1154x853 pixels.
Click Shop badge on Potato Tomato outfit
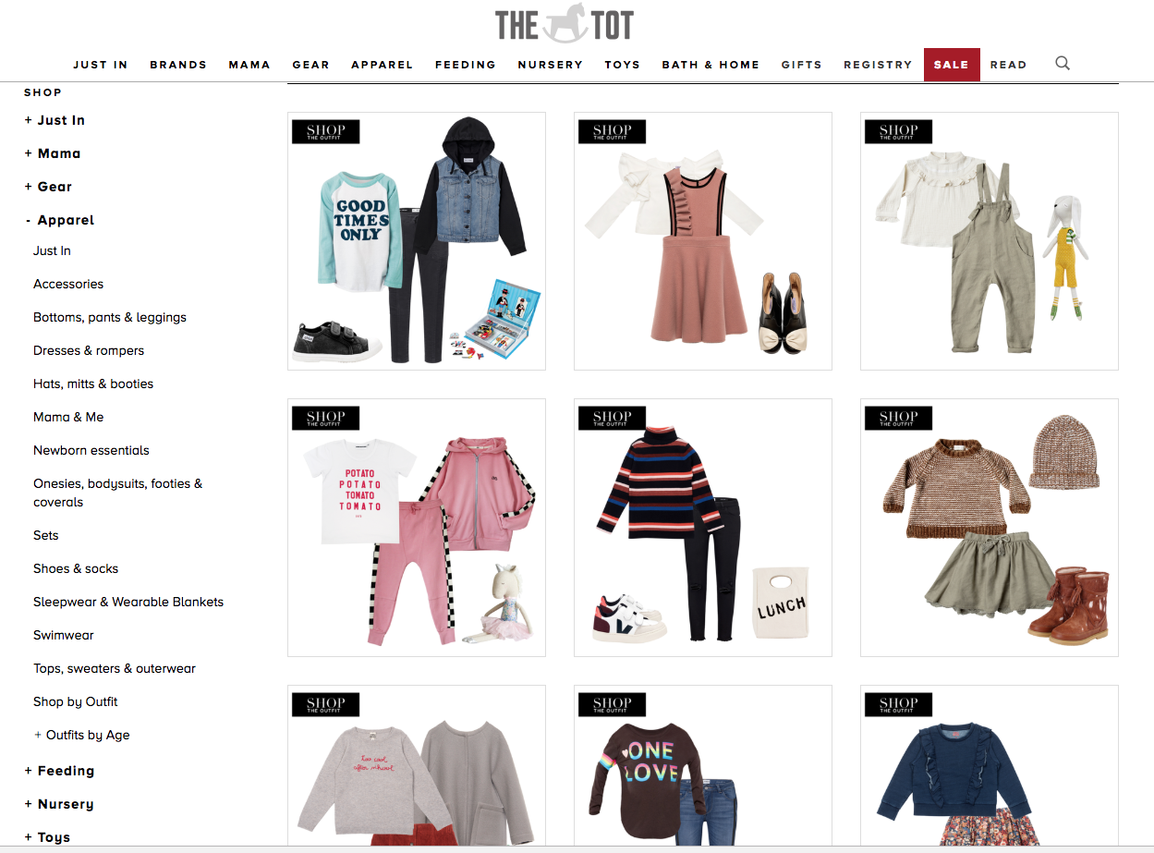pyautogui.click(x=325, y=418)
